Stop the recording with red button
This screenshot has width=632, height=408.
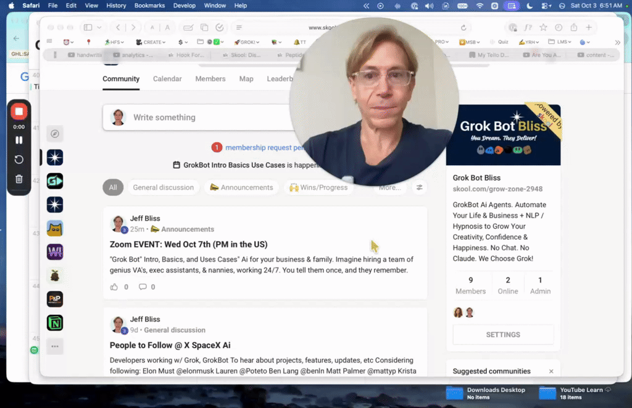(x=19, y=112)
